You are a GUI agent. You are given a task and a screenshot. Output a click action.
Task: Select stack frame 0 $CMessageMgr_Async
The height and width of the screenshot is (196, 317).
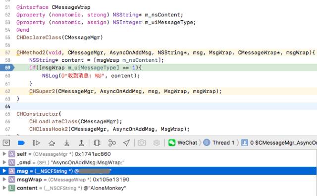[279, 143]
